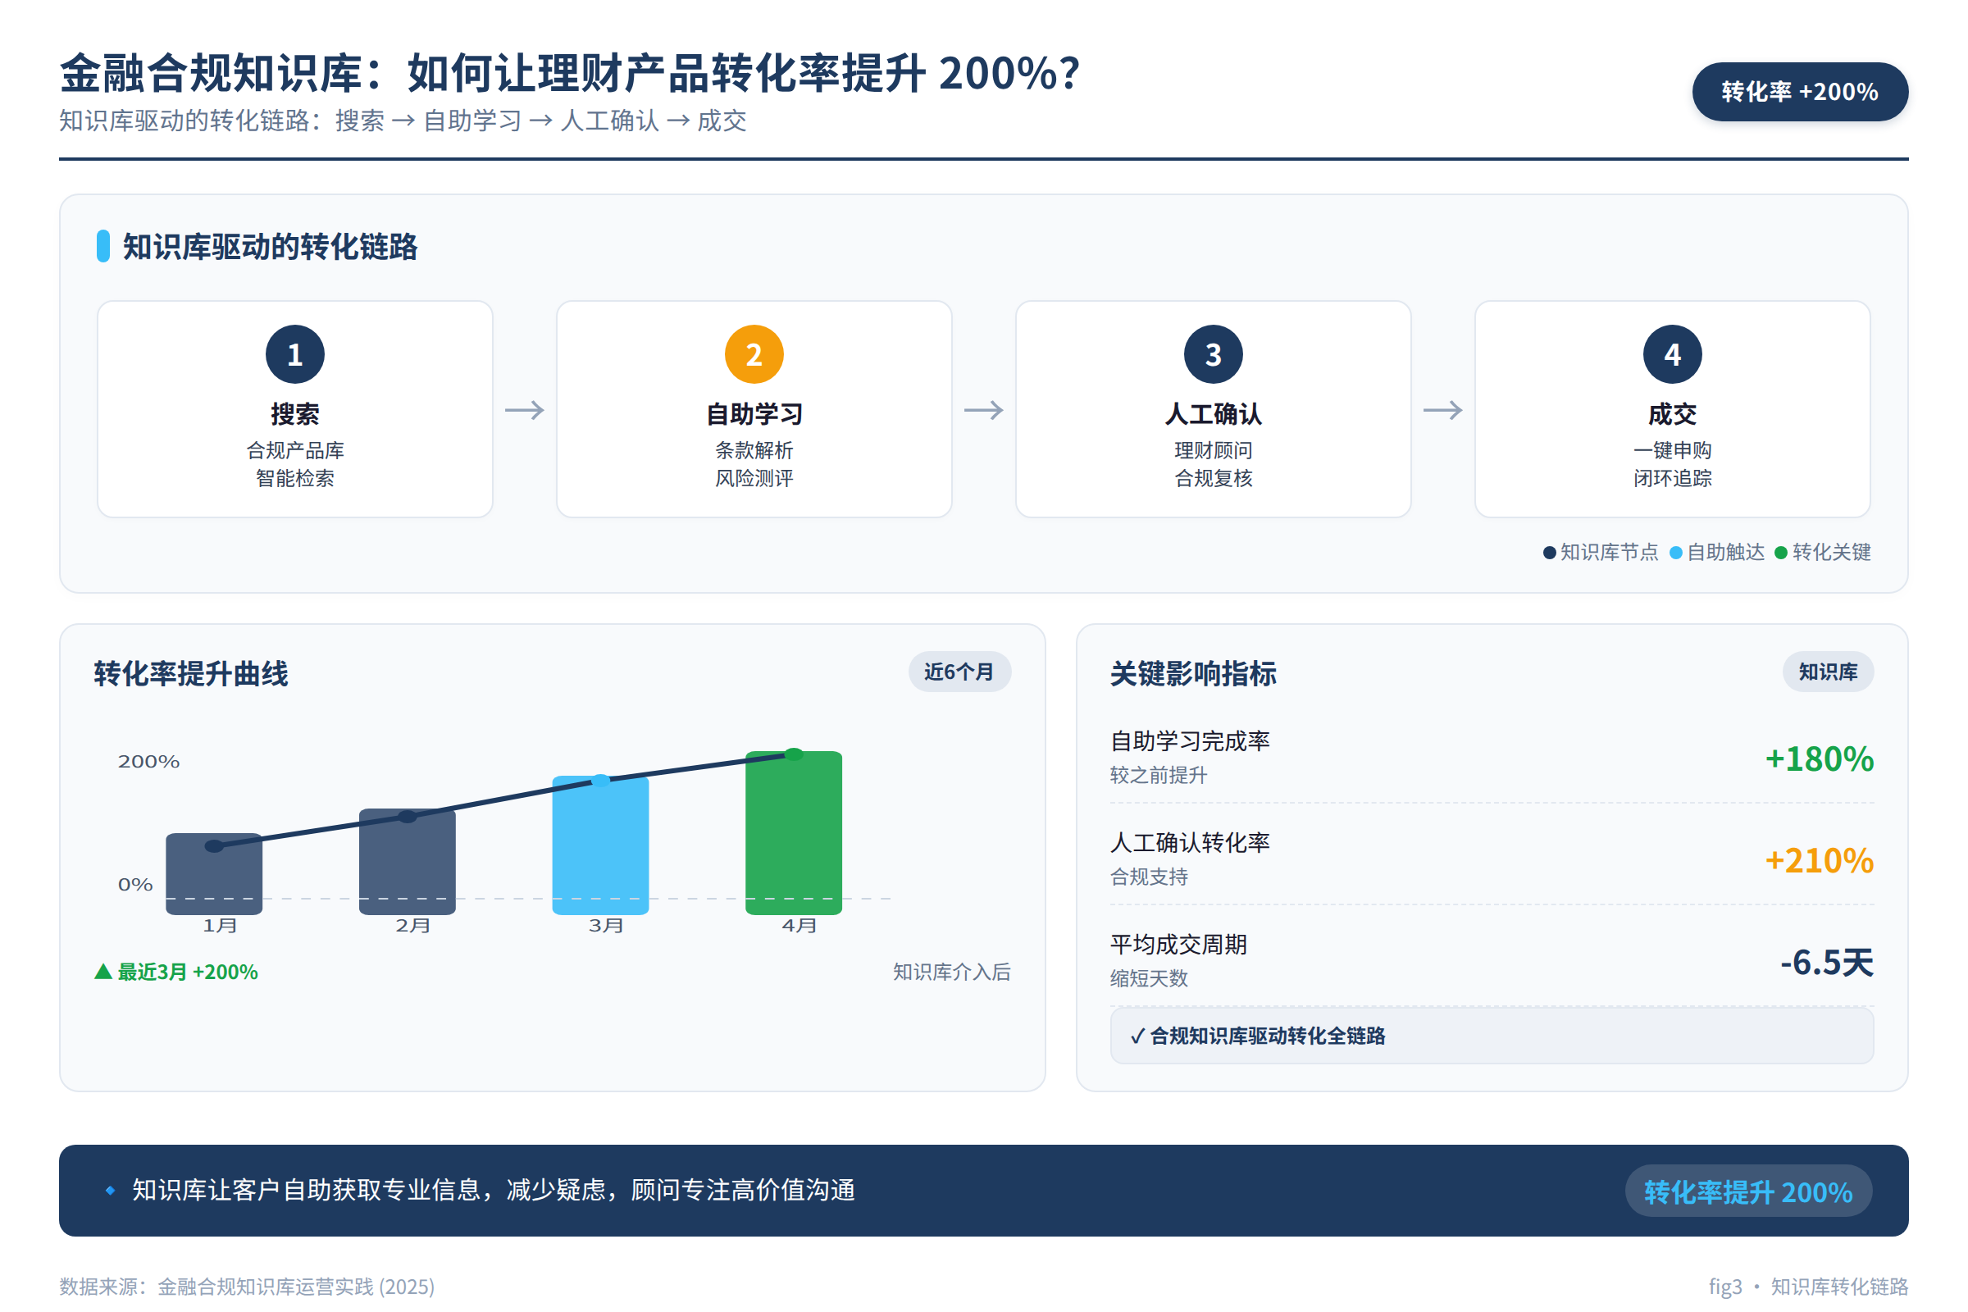Click the blue data point atop the 3月 bar
This screenshot has width=1968, height=1312.
coord(601,781)
